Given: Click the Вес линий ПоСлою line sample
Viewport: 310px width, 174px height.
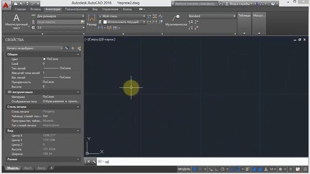Looking at the screenshot, I should [51, 77].
